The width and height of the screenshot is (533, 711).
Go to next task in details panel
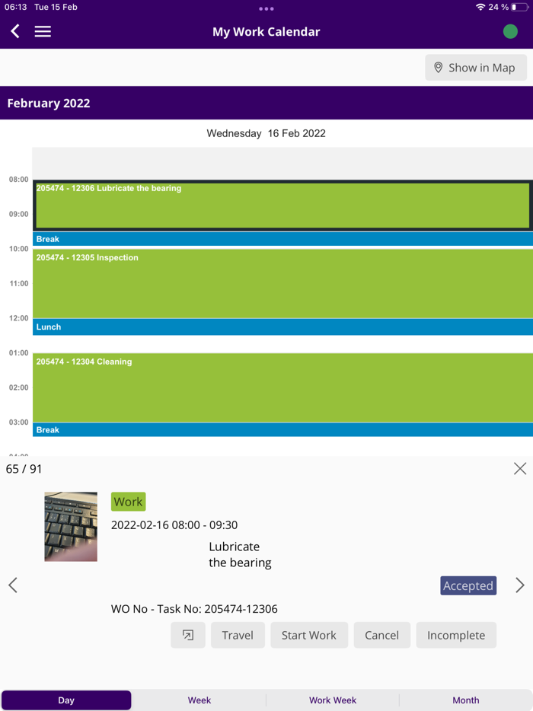[520, 585]
